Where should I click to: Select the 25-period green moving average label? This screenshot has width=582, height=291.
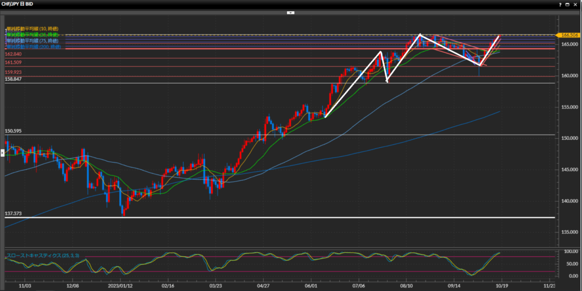tap(32, 35)
